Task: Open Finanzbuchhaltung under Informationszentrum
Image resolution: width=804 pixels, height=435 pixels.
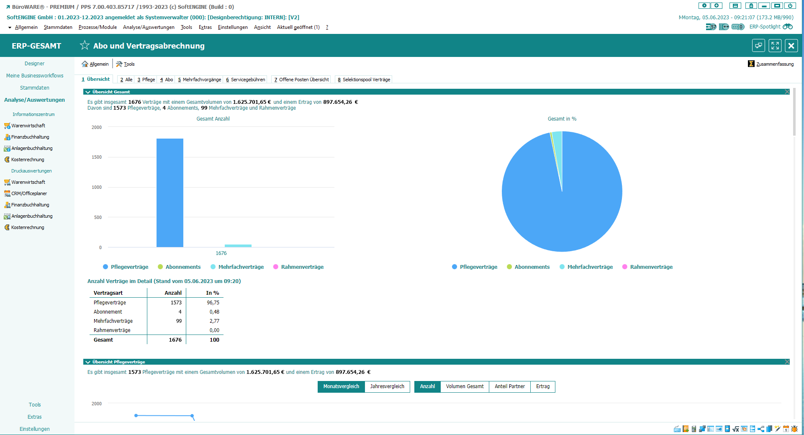Action: (x=30, y=137)
